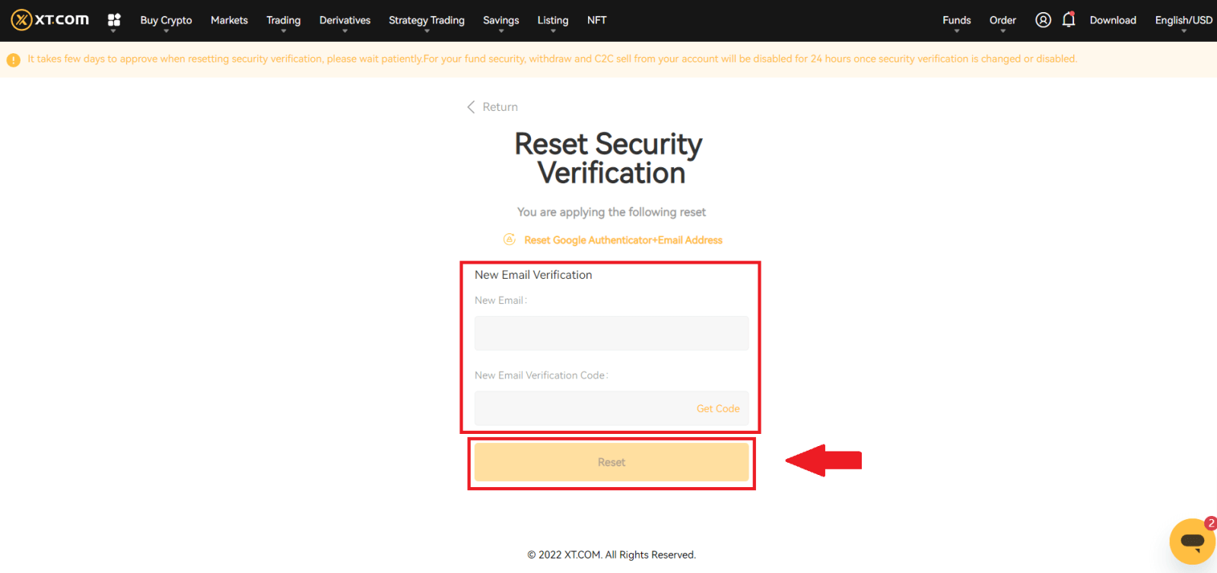Click the XT.com logo

coord(50,20)
